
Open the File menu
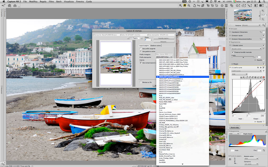pyautogui.click(x=25, y=1)
